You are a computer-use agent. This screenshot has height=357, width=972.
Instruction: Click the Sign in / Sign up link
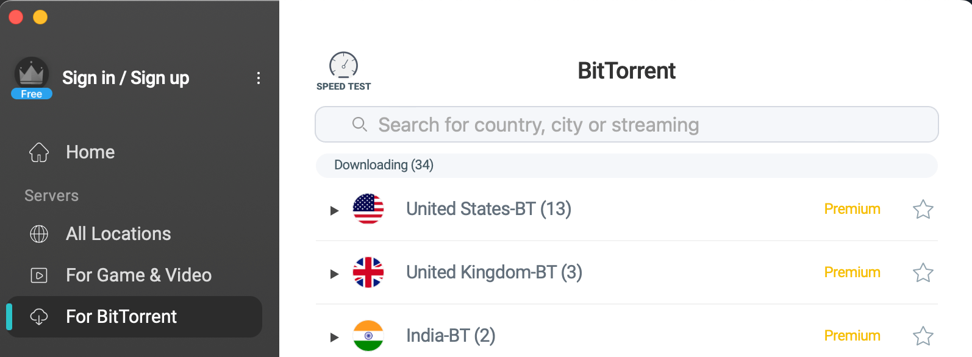(x=126, y=78)
